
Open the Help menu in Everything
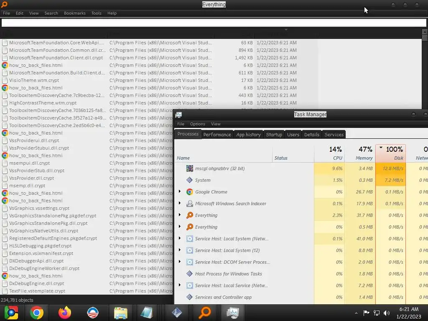click(x=112, y=13)
